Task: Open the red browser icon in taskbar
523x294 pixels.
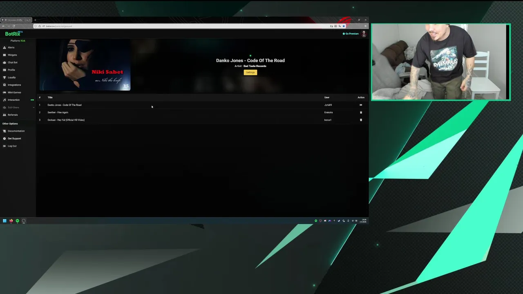Action: [11, 221]
